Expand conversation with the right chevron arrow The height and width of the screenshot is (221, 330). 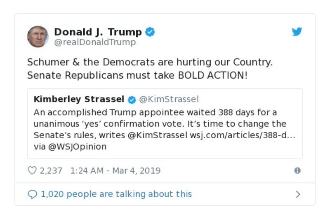[x=298, y=194]
